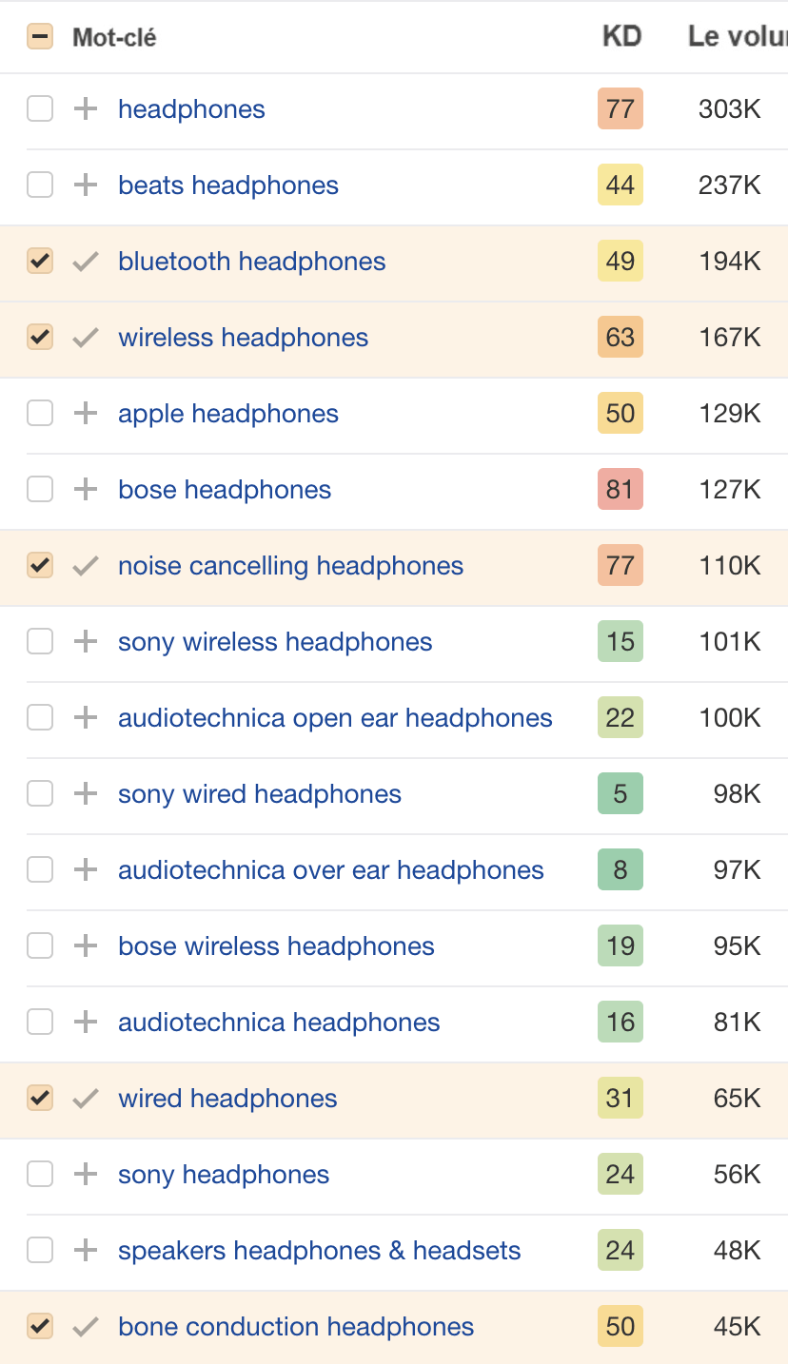
Task: Click the plus icon next to bose headphones
Action: (x=85, y=489)
